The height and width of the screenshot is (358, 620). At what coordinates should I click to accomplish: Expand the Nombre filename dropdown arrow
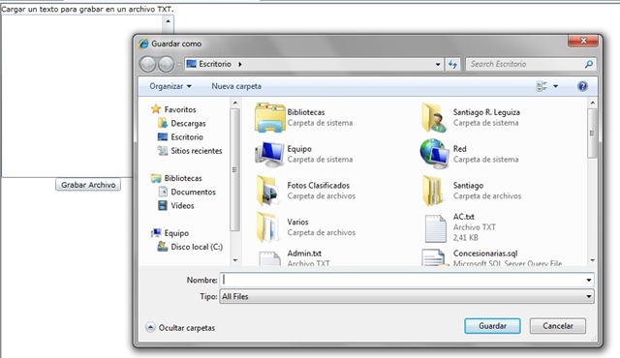[x=589, y=280]
